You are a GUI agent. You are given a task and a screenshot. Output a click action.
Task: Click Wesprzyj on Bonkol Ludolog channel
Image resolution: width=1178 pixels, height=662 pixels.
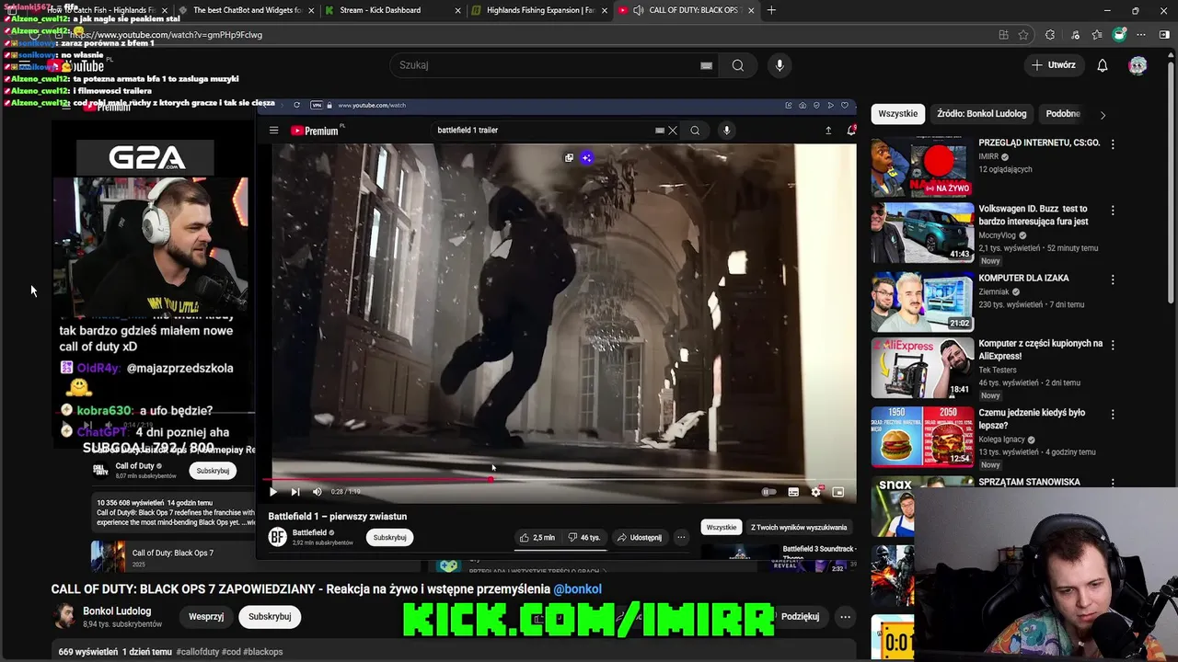pos(206,617)
